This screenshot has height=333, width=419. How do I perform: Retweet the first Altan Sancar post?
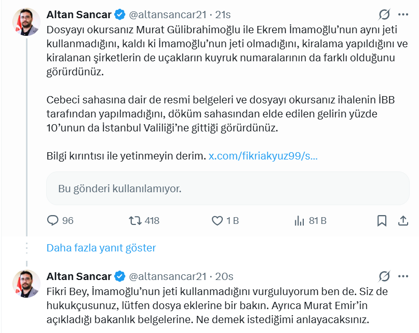[136, 221]
